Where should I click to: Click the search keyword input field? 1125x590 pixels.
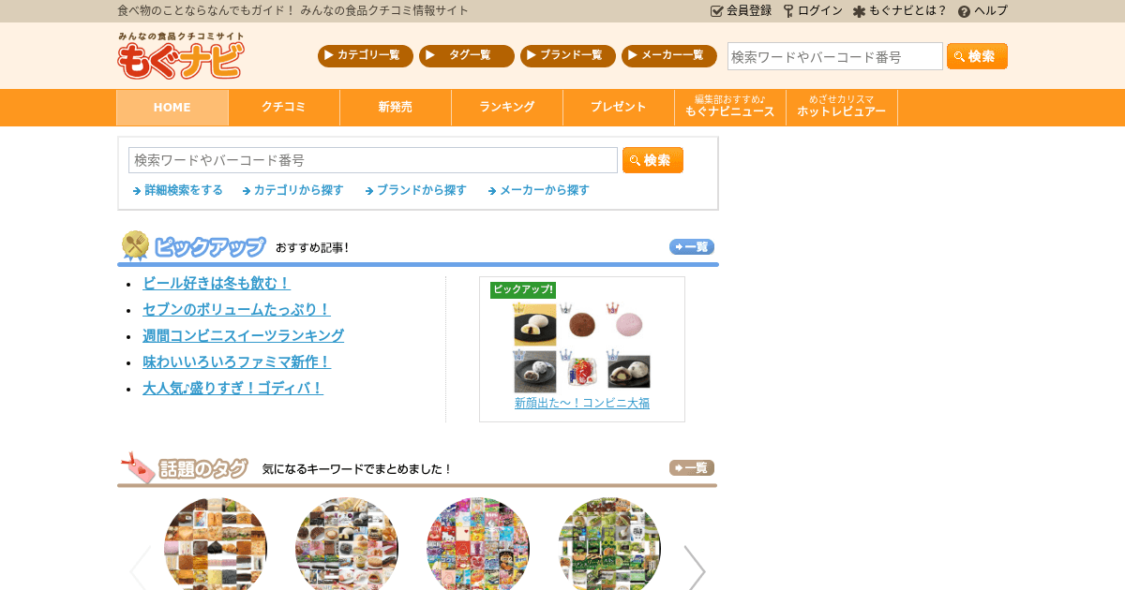click(x=372, y=159)
